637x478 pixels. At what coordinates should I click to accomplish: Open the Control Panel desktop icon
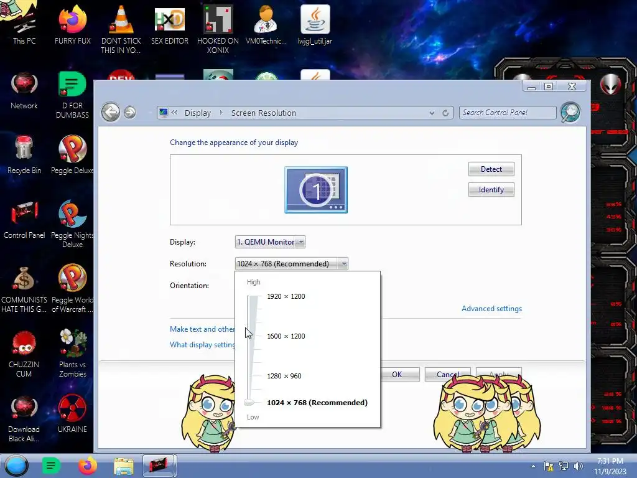(x=24, y=220)
